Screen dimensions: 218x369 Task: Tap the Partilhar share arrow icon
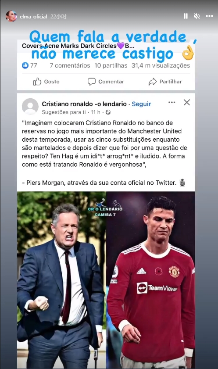pos(152,82)
